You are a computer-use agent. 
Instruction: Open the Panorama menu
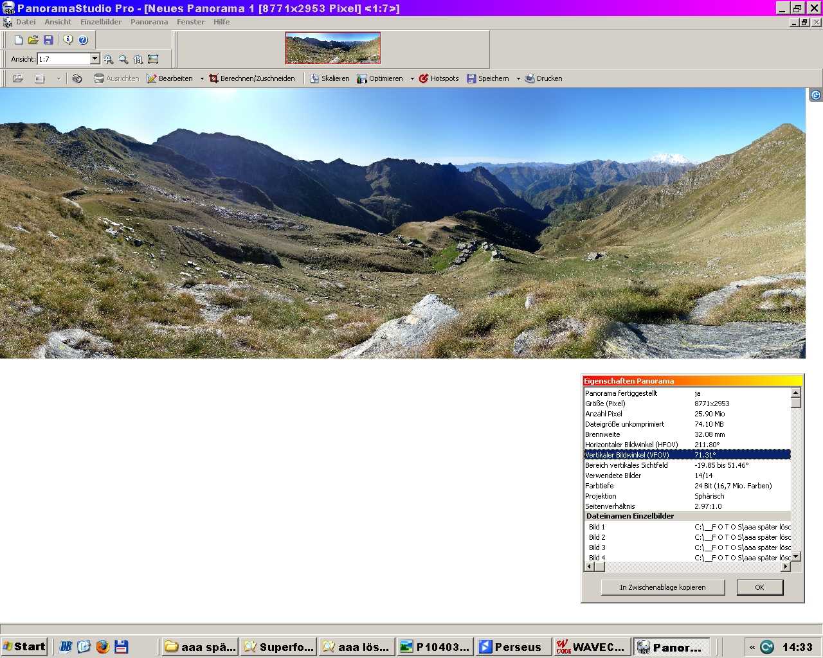[x=149, y=22]
